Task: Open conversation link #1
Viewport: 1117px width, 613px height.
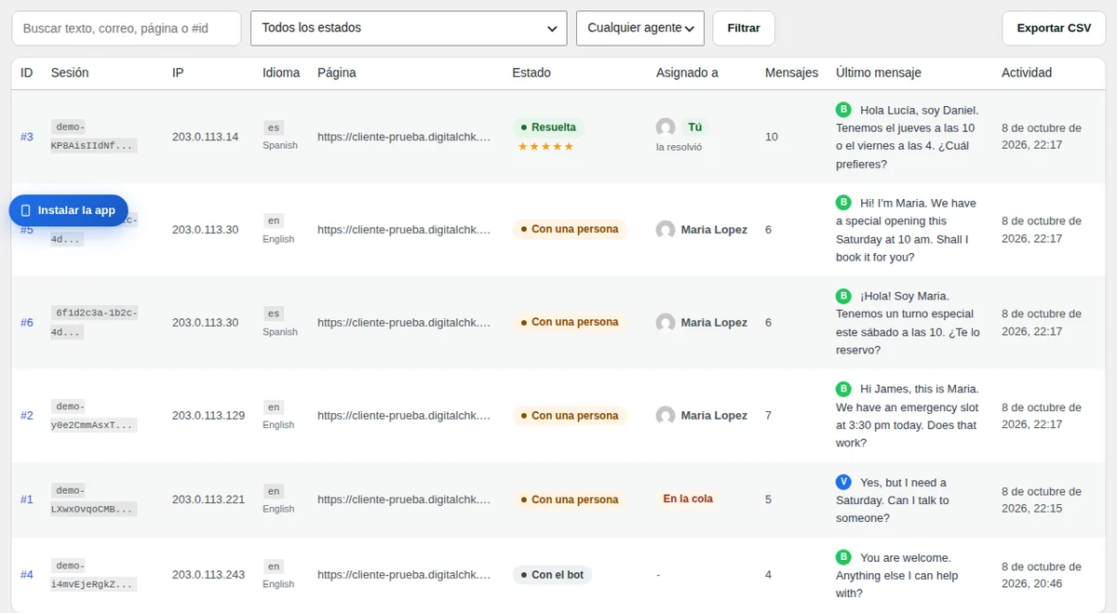Action: tap(27, 500)
